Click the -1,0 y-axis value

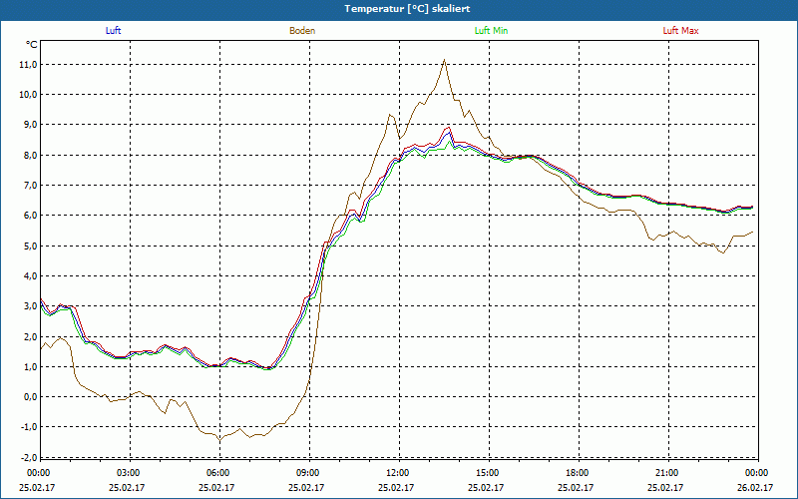pyautogui.click(x=28, y=427)
